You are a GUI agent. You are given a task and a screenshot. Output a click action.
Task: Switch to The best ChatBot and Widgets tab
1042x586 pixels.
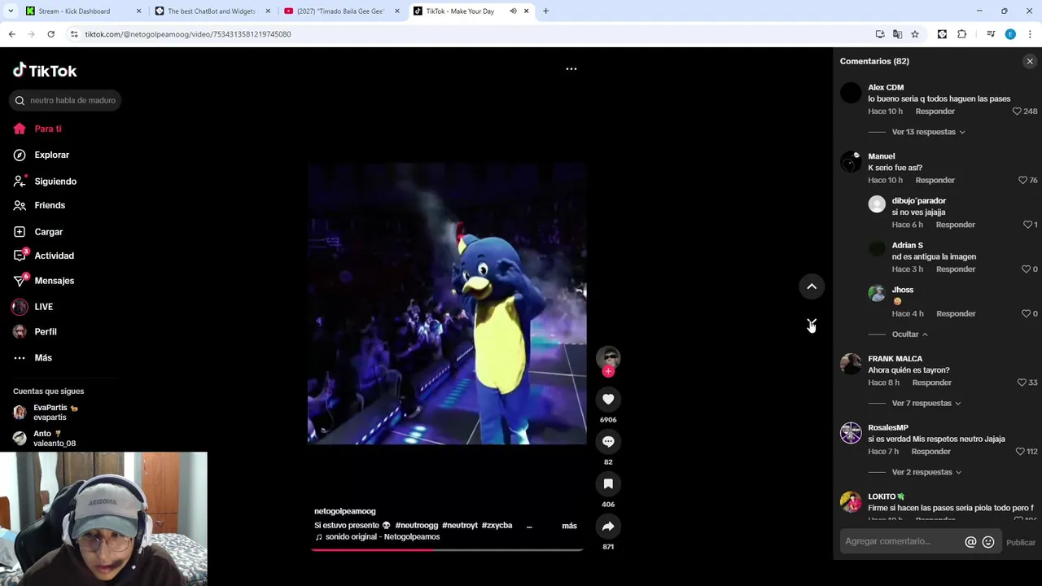[212, 11]
